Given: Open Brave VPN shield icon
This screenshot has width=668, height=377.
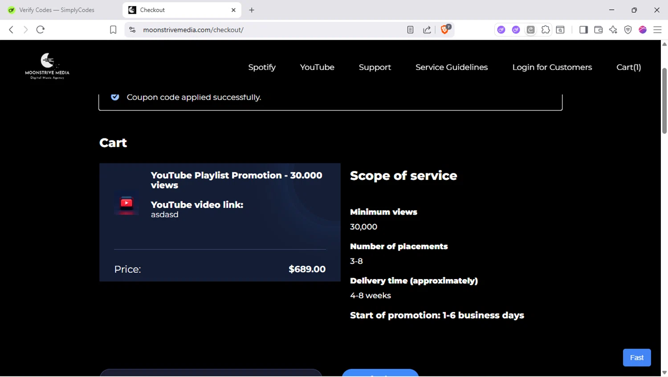Looking at the screenshot, I should click(x=628, y=30).
